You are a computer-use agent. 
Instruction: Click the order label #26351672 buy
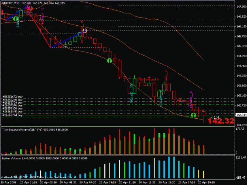click(x=12, y=97)
